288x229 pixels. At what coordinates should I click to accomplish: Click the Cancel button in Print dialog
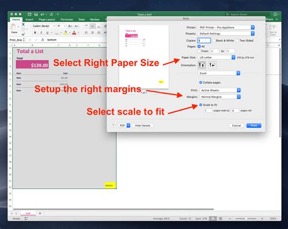[x=236, y=125]
